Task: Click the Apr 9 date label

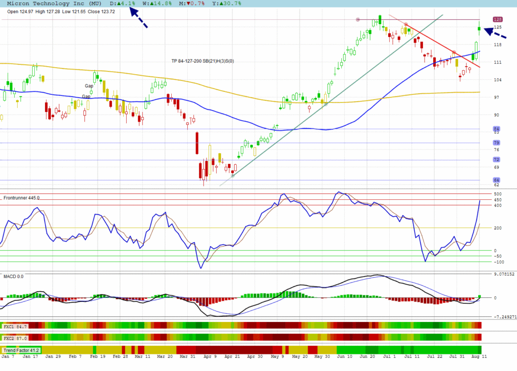Action: pyautogui.click(x=210, y=356)
